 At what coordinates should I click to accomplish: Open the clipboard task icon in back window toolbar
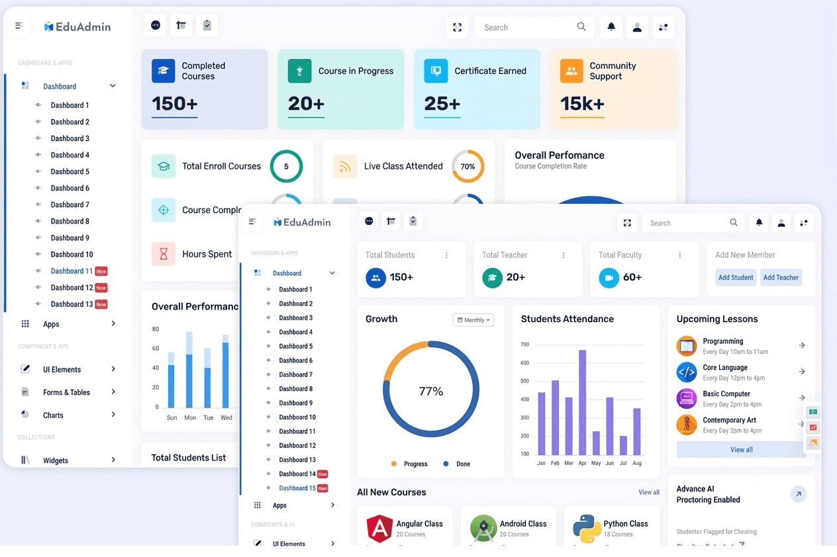point(207,25)
